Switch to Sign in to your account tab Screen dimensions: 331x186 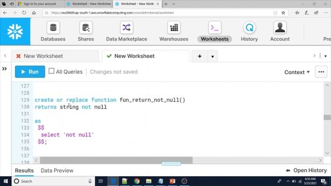coord(40,4)
